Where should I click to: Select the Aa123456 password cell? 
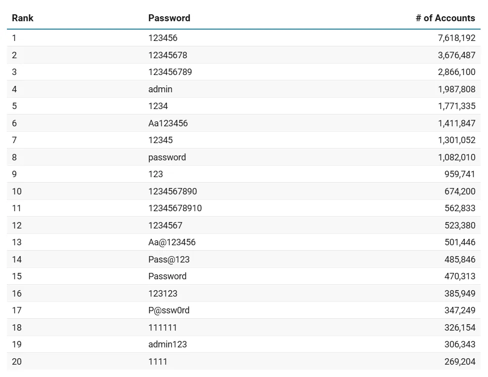(168, 123)
